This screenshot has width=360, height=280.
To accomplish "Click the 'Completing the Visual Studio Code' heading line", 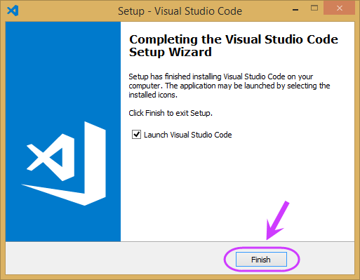I will [234, 39].
